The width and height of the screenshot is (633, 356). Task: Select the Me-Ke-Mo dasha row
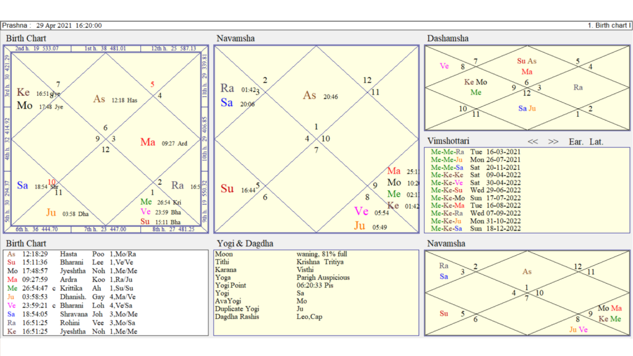tap(475, 198)
